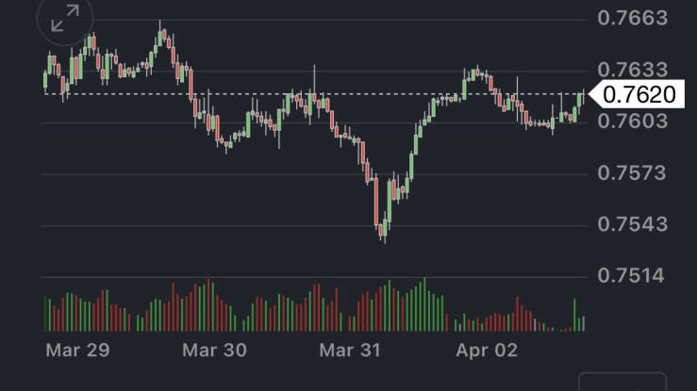Select the Mar 29 date marker
The height and width of the screenshot is (391, 697).
[78, 350]
